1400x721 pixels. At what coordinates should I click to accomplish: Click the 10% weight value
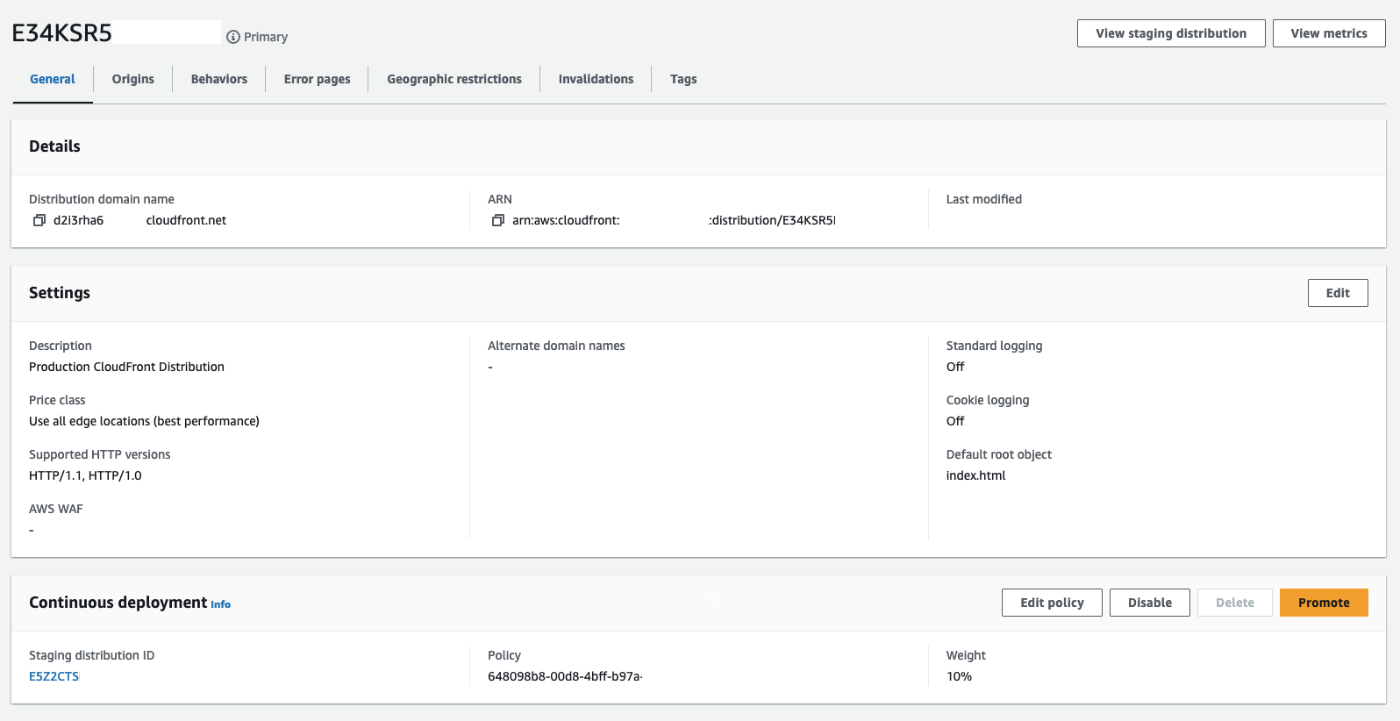coord(959,676)
